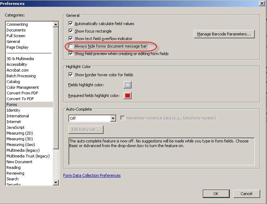
Task: Choose Page Display category
Action: [17, 47]
